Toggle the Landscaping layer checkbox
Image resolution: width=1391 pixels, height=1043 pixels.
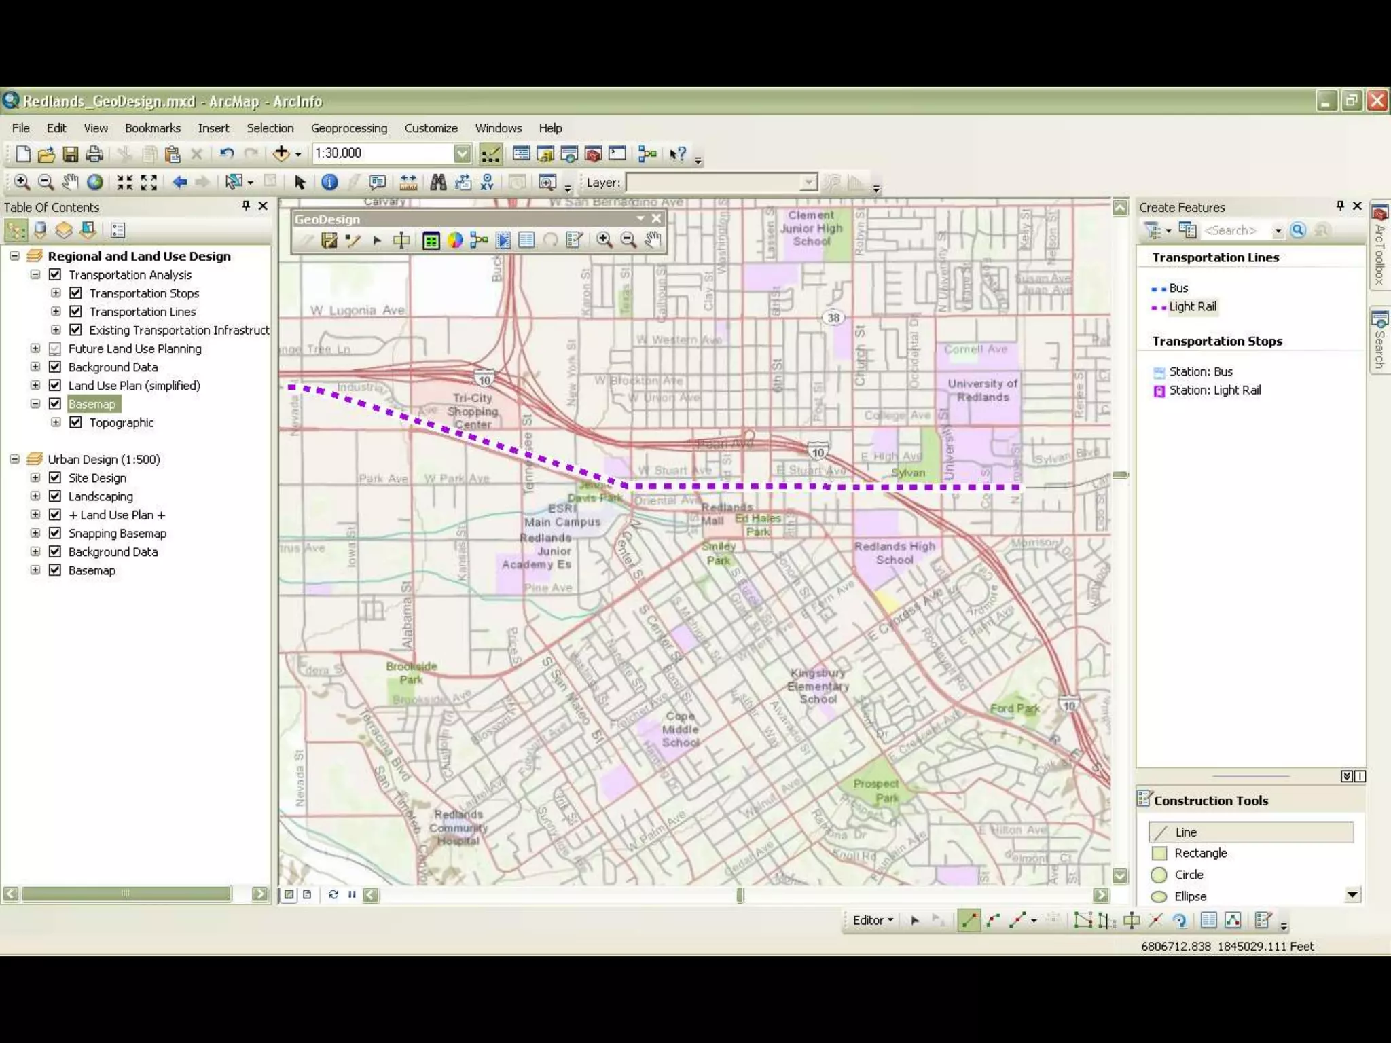(x=56, y=496)
